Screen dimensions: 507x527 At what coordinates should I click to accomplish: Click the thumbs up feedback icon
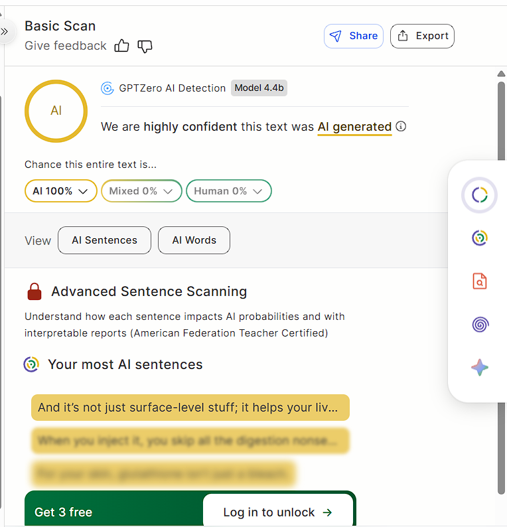(121, 46)
